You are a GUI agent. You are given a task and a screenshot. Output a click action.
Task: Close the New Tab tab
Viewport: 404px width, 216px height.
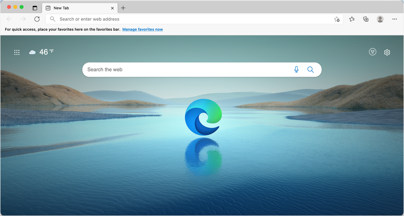[x=112, y=8]
